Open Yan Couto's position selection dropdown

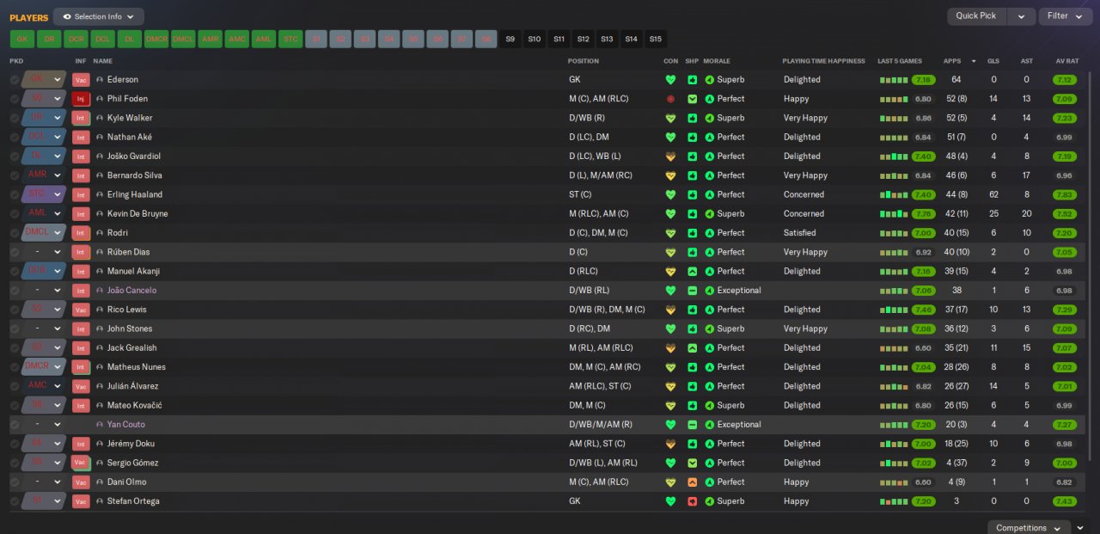45,425
